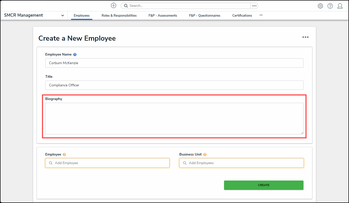Go to the Certifications tab
The width and height of the screenshot is (349, 203).
242,15
